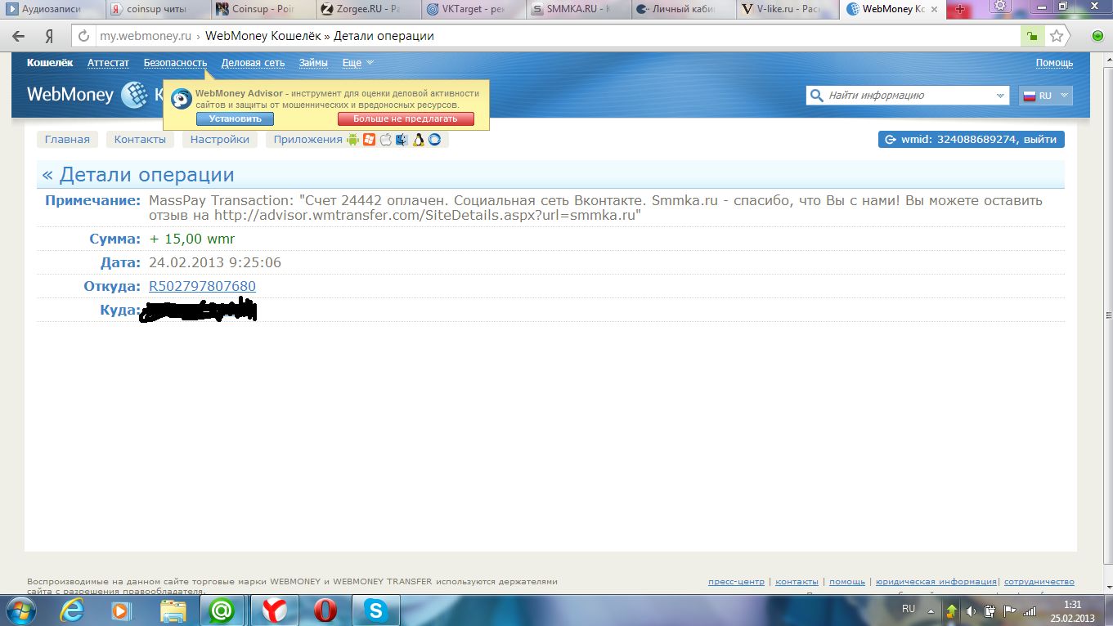Click the Yandex Я button in toolbar
Image resolution: width=1113 pixels, height=626 pixels.
pos(49,36)
